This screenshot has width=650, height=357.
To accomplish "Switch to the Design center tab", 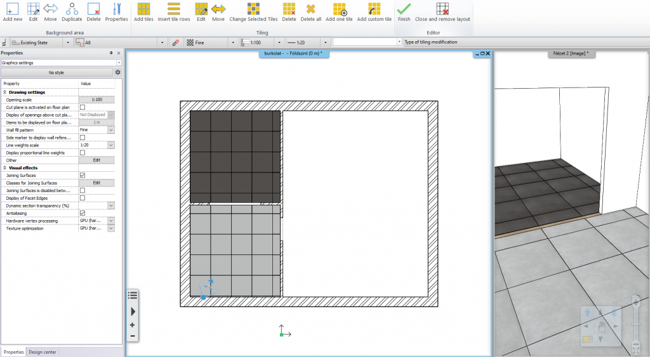I will pos(43,351).
